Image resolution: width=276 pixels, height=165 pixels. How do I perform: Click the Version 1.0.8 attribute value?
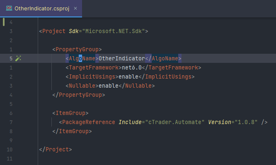pyautogui.click(x=246, y=122)
